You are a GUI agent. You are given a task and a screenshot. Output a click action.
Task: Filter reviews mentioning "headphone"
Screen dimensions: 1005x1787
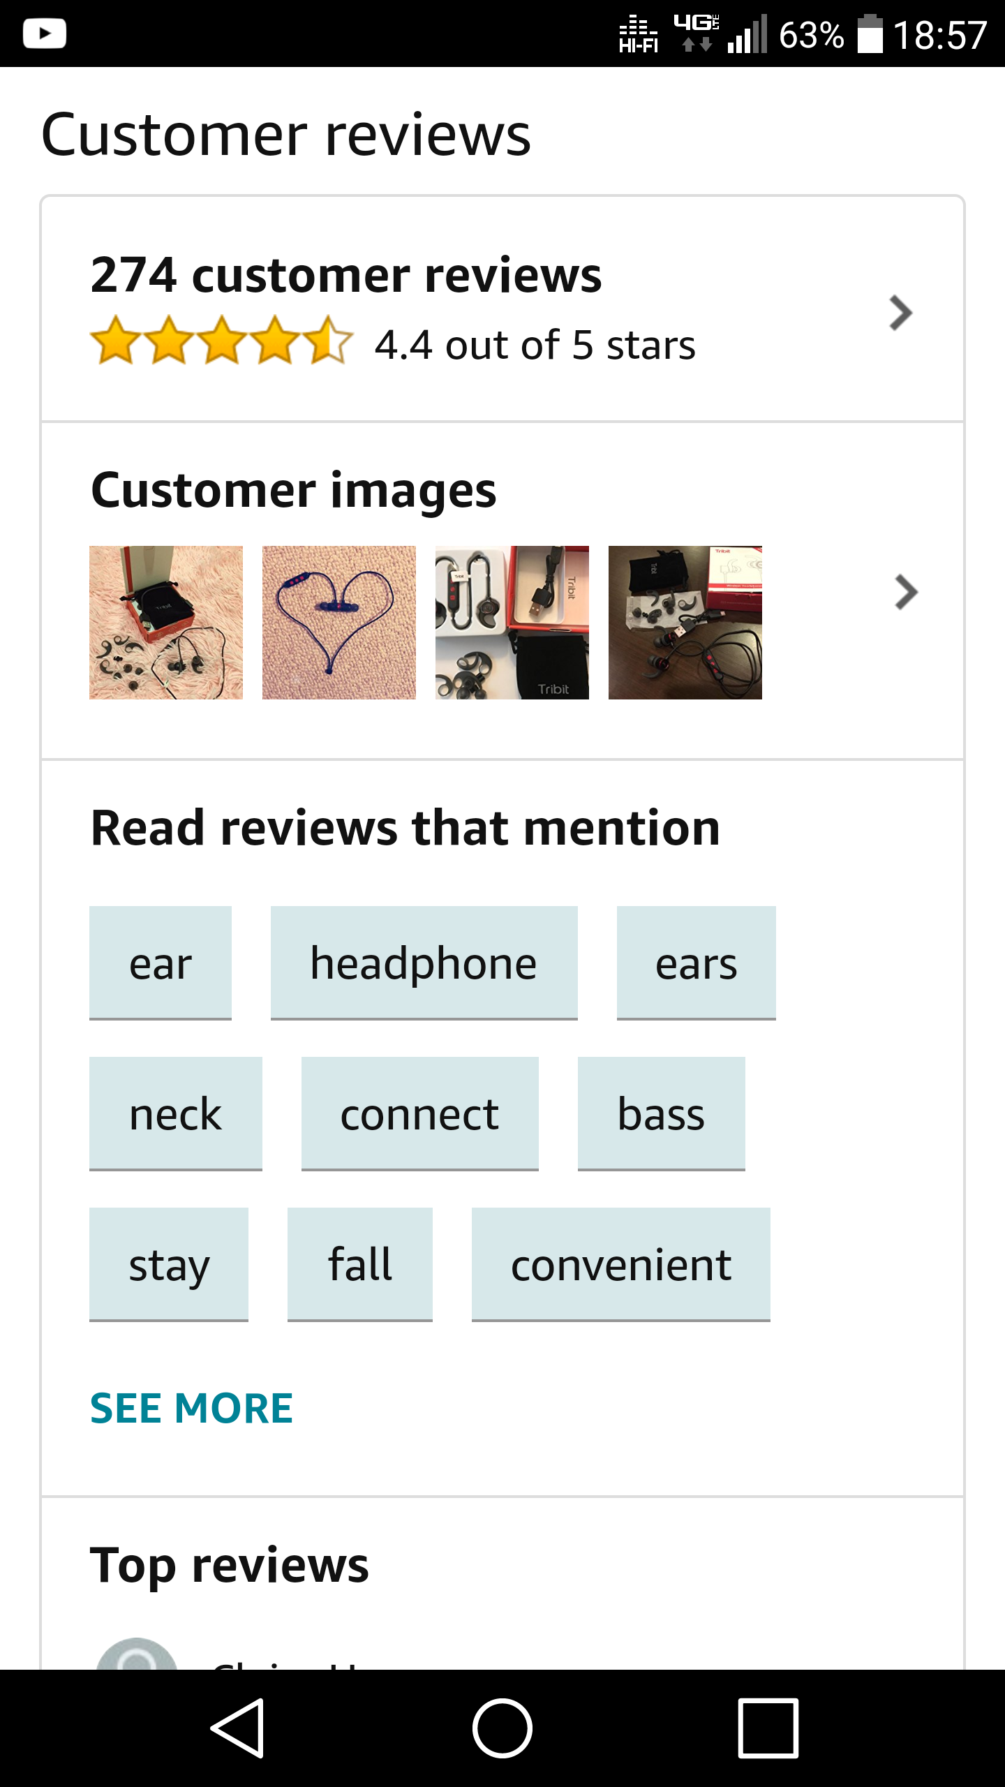424,963
